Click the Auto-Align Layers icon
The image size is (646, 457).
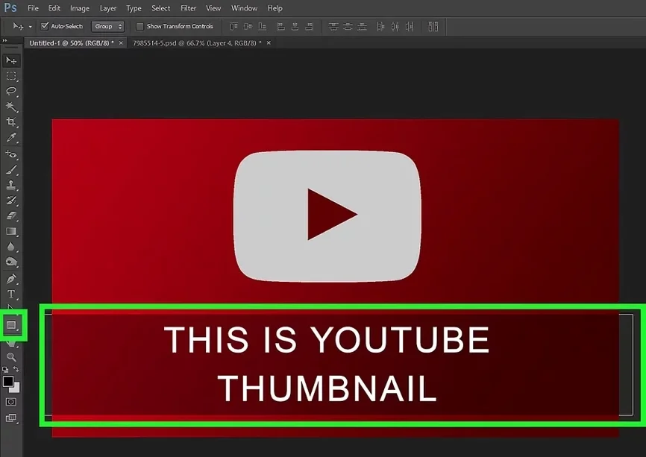click(x=433, y=27)
